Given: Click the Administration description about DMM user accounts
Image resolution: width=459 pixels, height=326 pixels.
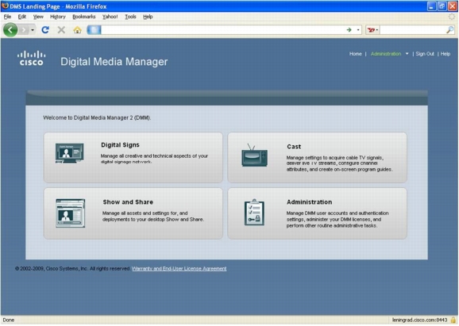Looking at the screenshot, I should 337,219.
